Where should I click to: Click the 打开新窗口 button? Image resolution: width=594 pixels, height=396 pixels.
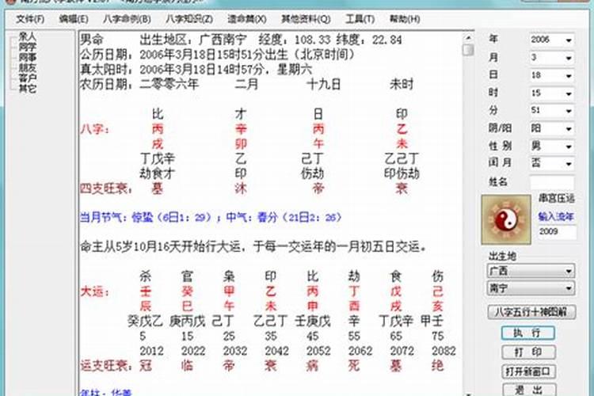click(x=528, y=371)
